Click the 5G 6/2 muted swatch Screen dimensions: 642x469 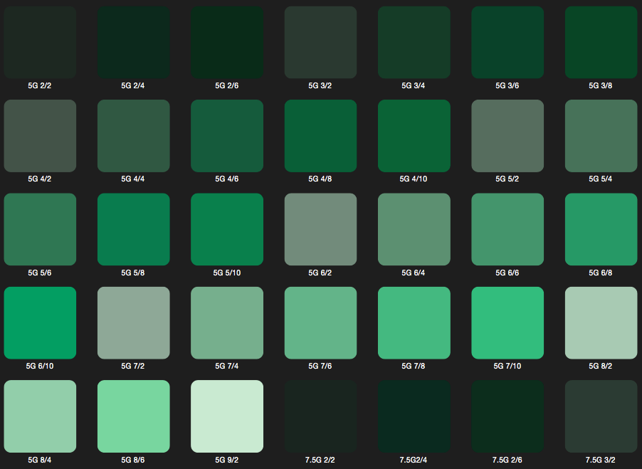pyautogui.click(x=320, y=229)
